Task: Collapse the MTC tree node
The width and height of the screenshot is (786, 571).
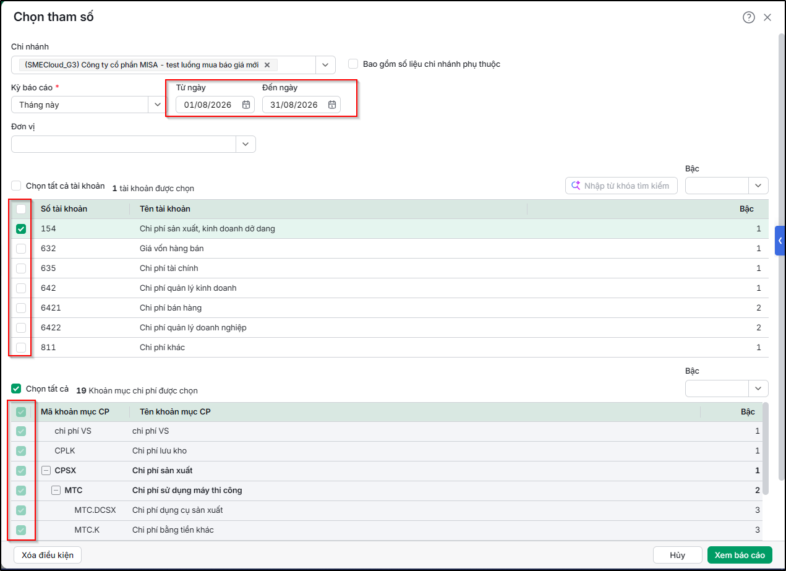Action: coord(56,490)
